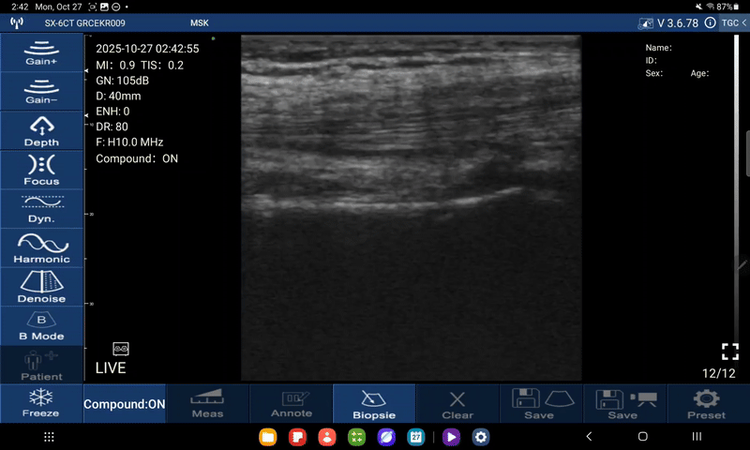Viewport: 750px width, 450px height.
Task: Tap the wireless probe connection icon
Action: tap(17, 22)
